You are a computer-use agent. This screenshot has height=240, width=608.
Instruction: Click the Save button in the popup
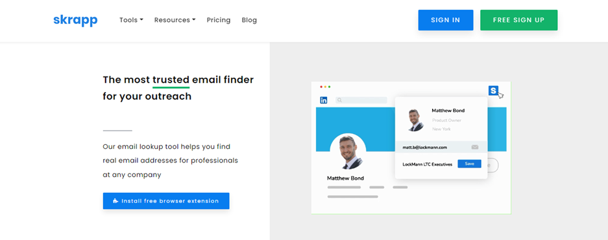469,164
